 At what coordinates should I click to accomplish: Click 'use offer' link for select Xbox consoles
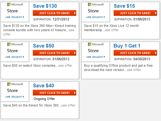point(65,65)
